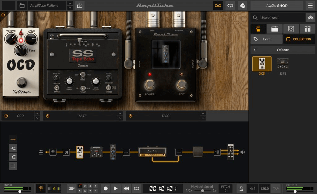Toggle power on the TERC pedal slot
The image size is (317, 194).
(x=130, y=116)
